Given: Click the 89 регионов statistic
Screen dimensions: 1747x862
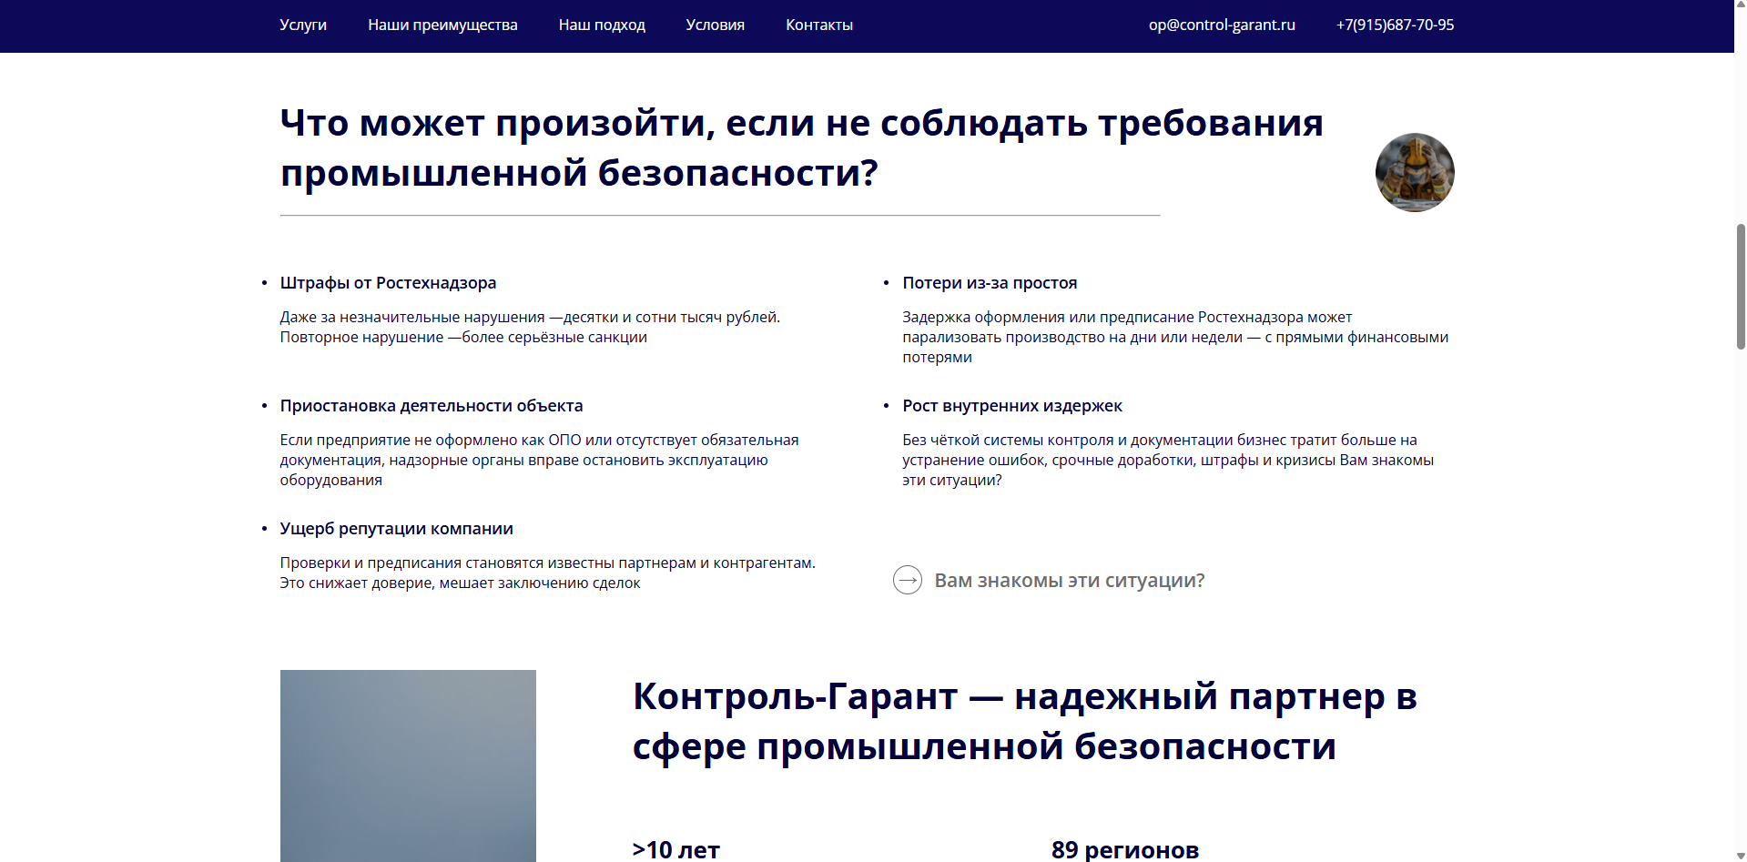Looking at the screenshot, I should [1125, 849].
